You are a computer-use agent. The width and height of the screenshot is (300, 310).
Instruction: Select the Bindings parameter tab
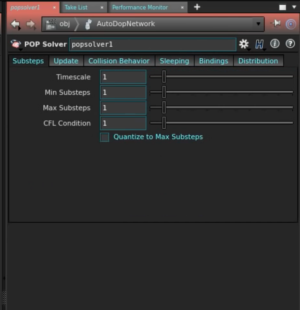(214, 61)
